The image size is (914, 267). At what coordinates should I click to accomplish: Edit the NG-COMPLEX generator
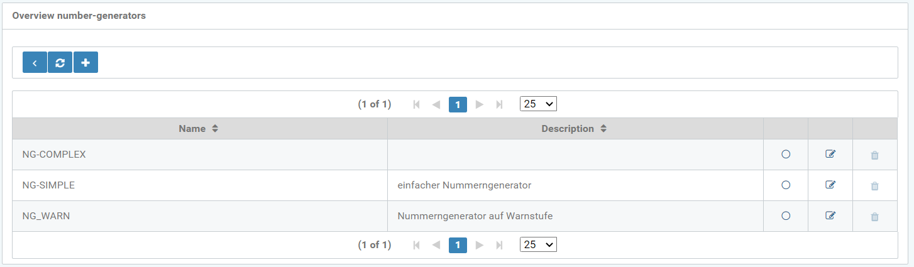pyautogui.click(x=830, y=155)
